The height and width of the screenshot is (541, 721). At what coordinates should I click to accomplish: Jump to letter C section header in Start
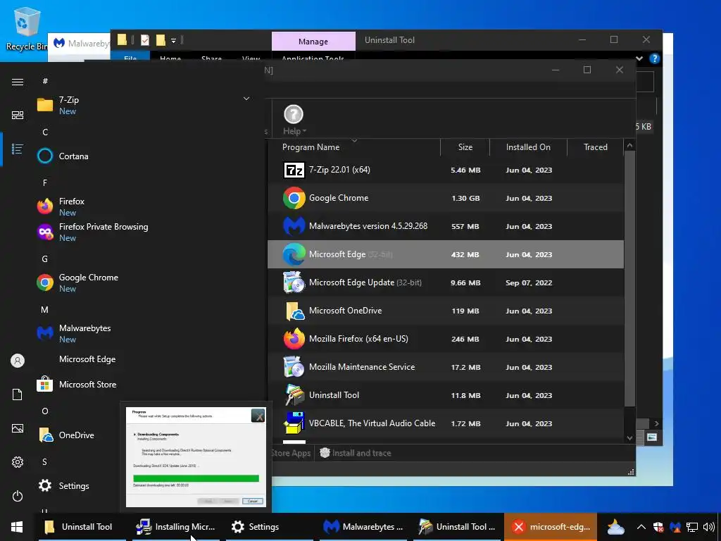pos(45,132)
